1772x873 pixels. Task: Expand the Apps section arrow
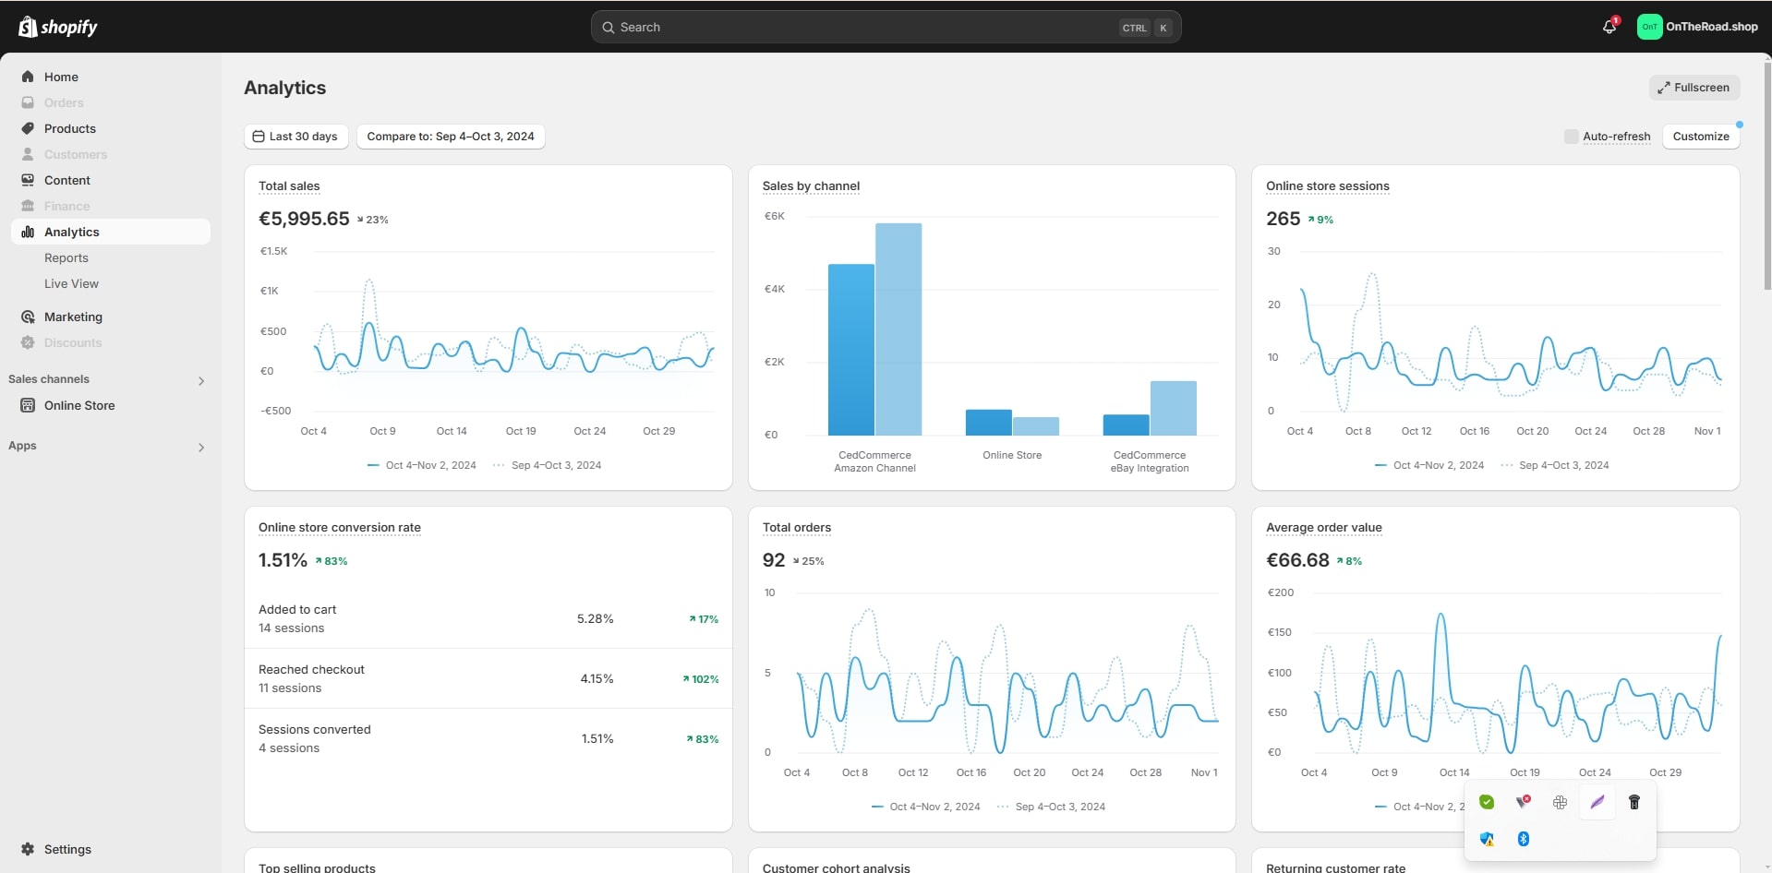[201, 447]
